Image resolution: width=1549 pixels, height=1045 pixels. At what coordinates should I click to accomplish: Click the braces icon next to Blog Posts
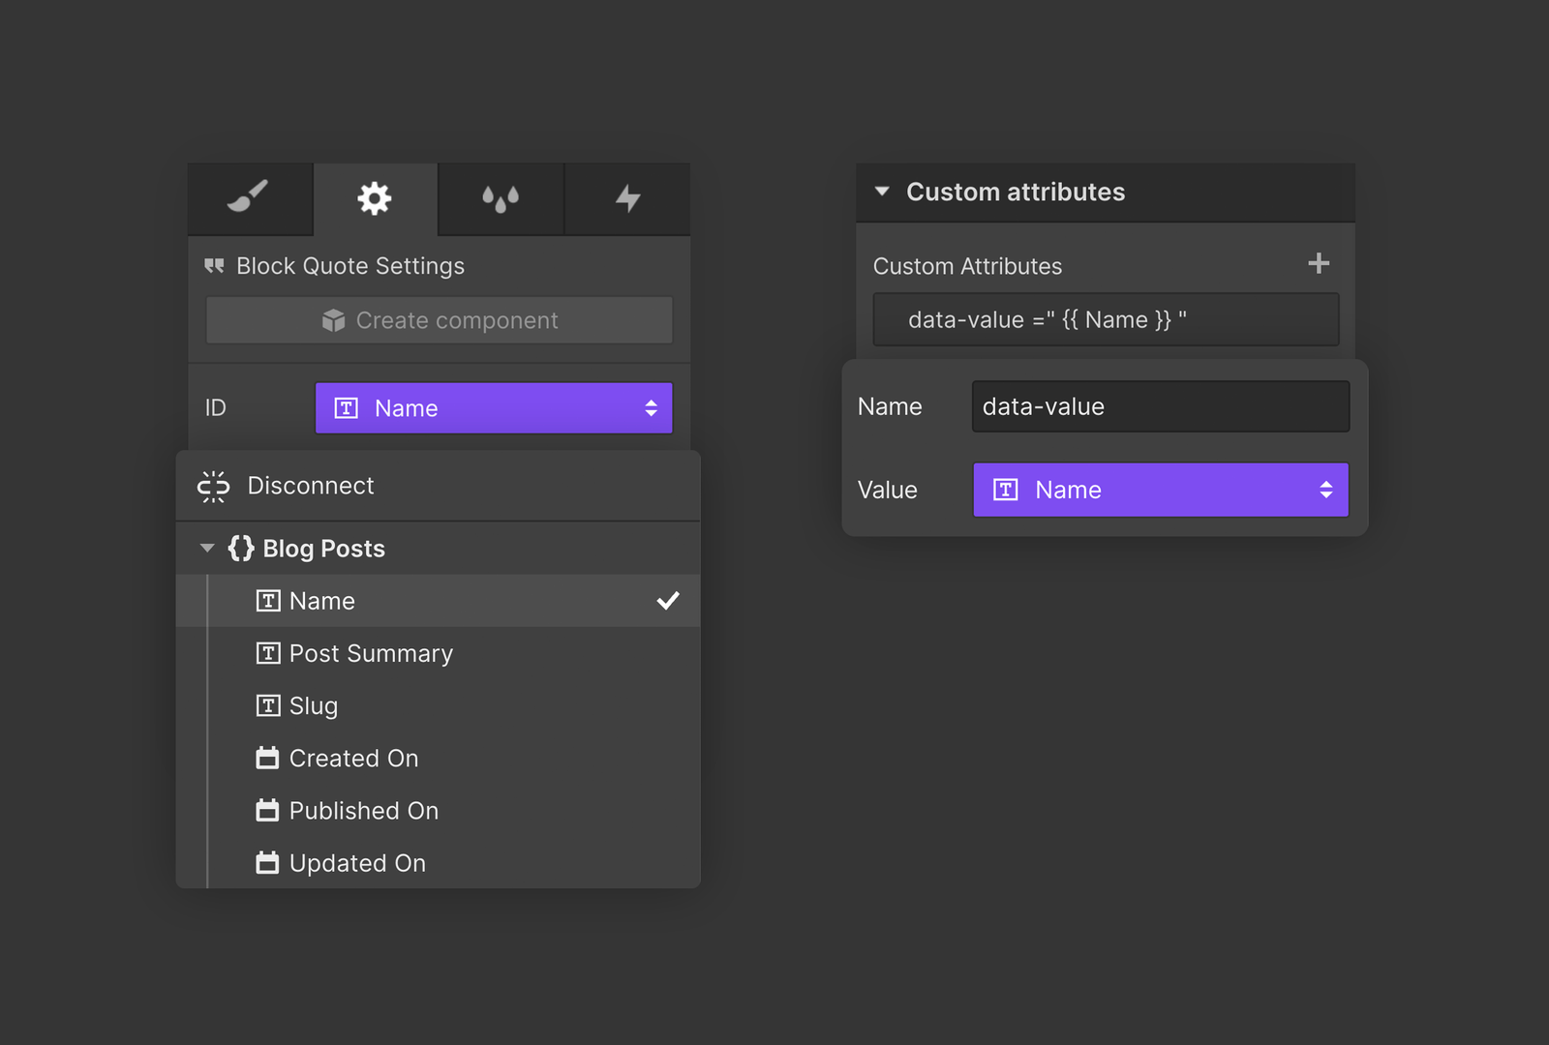click(240, 548)
